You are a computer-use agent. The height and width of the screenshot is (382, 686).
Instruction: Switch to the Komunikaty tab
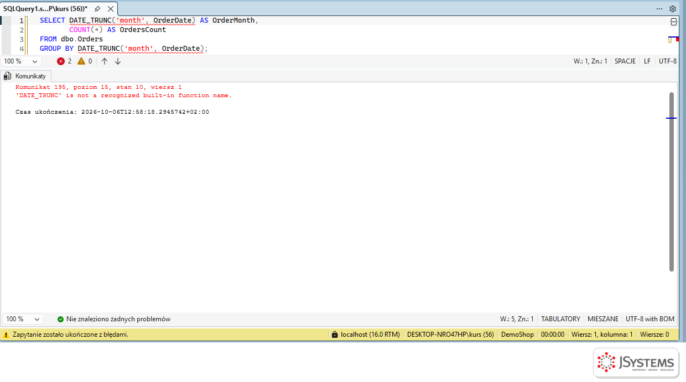pyautogui.click(x=26, y=76)
